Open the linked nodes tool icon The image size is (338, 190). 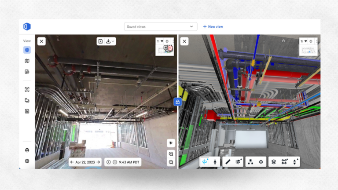point(285,161)
